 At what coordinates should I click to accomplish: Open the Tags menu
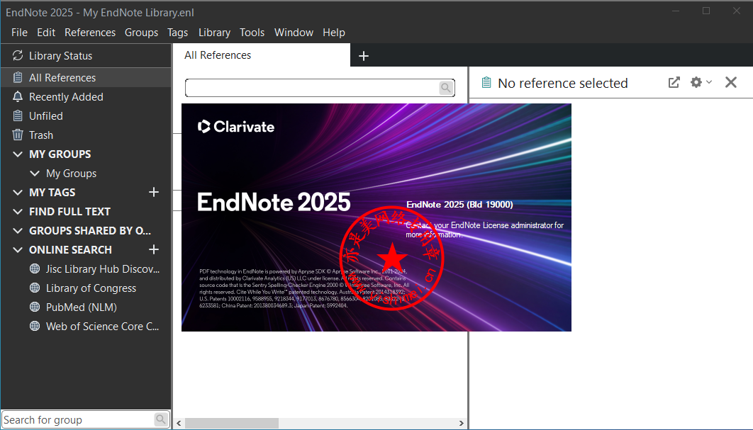point(178,32)
